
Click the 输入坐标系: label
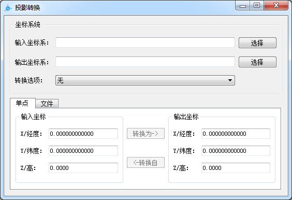pos(32,42)
